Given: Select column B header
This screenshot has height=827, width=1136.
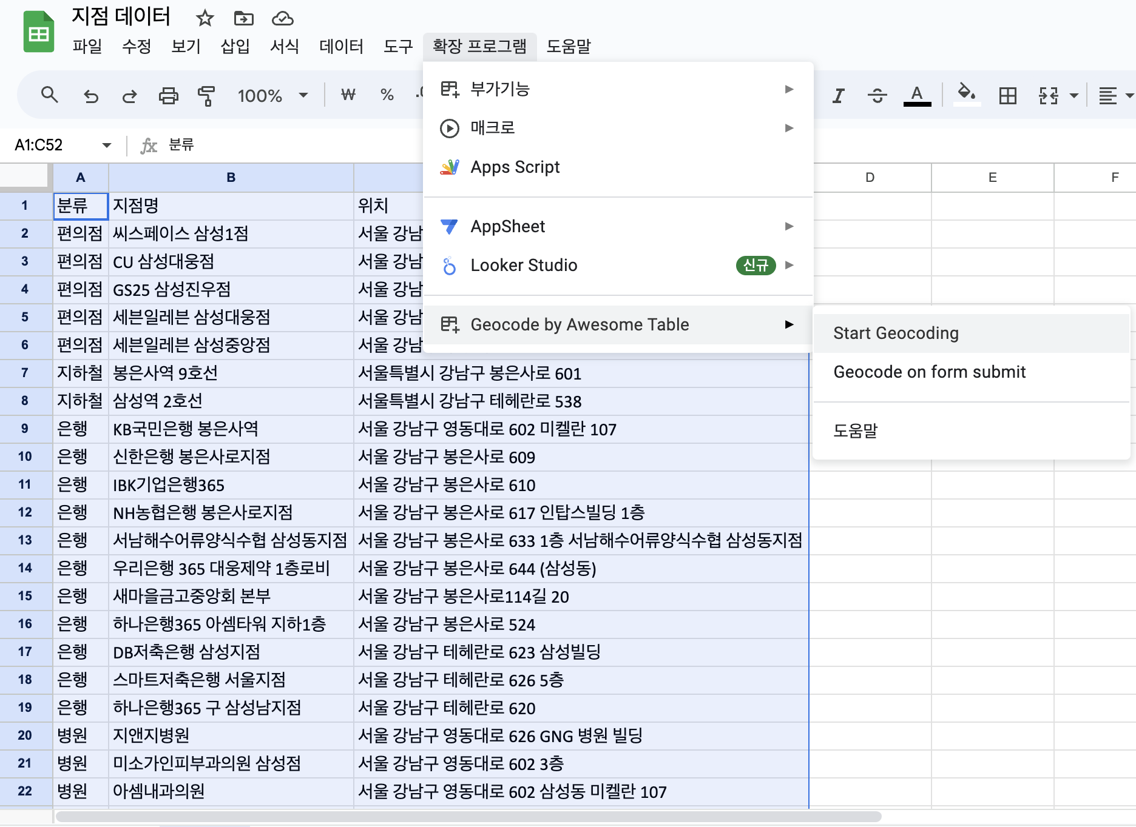Looking at the screenshot, I should click(x=231, y=178).
